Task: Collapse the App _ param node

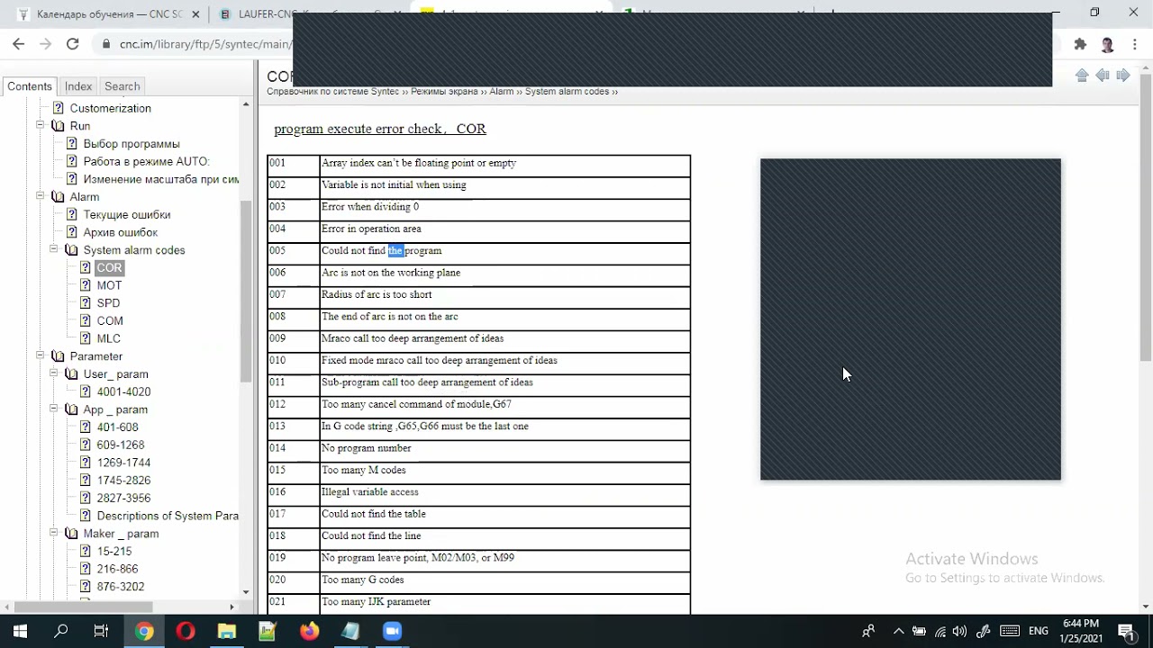Action: 54,409
